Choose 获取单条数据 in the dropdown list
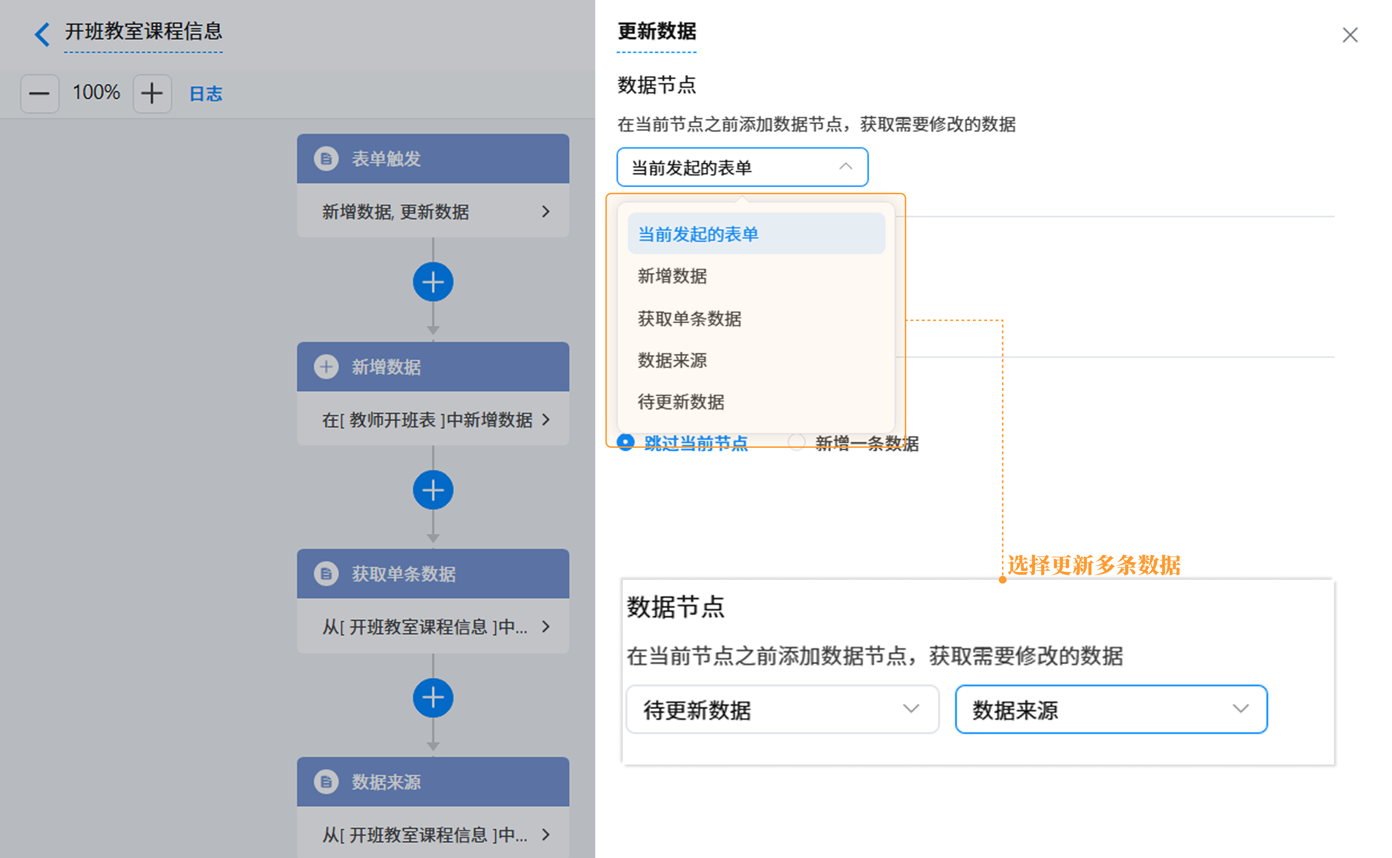The height and width of the screenshot is (858, 1392). point(756,318)
